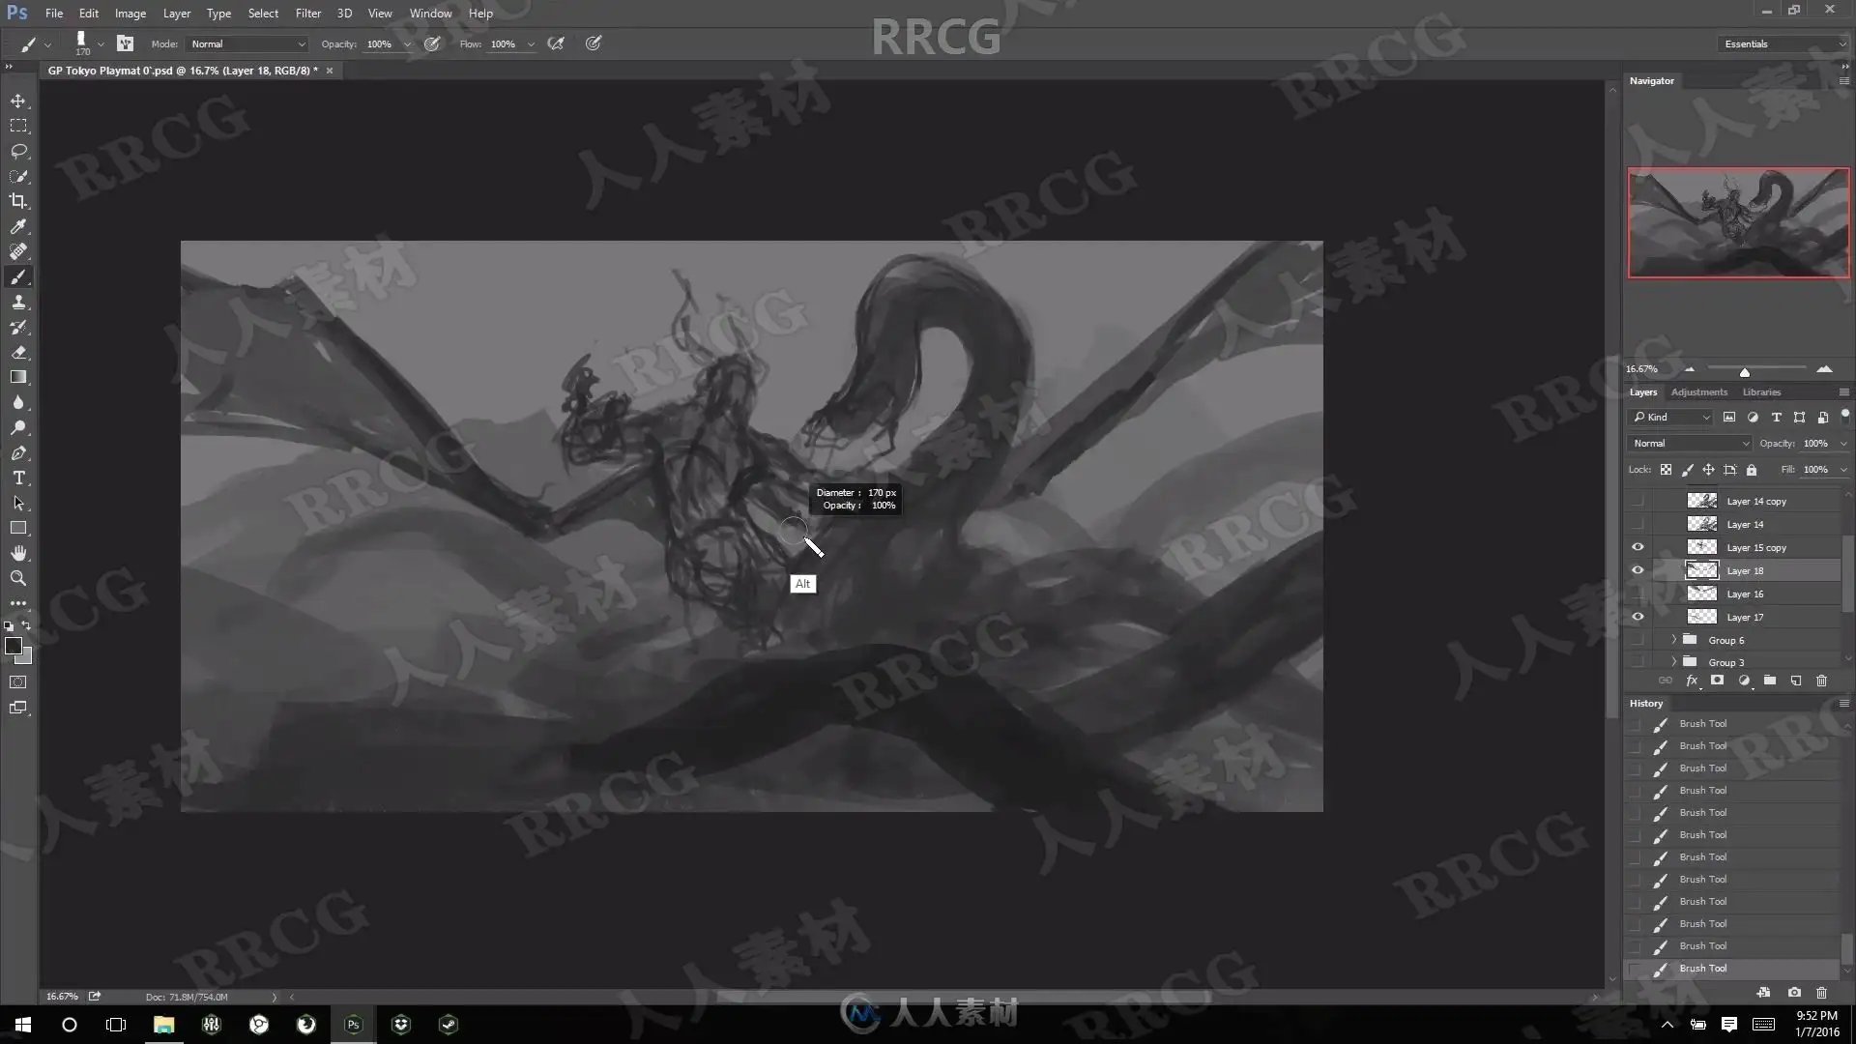Select the Eraser tool

18,352
